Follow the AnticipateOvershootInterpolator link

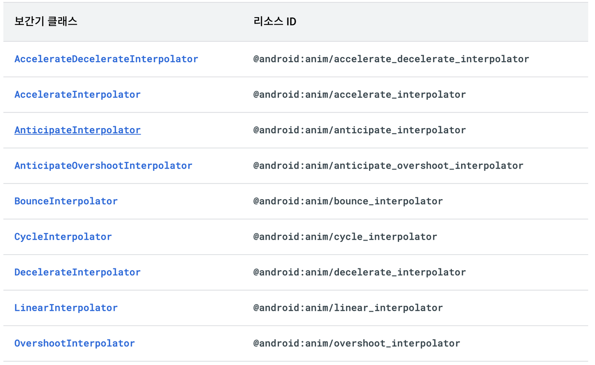click(x=103, y=166)
